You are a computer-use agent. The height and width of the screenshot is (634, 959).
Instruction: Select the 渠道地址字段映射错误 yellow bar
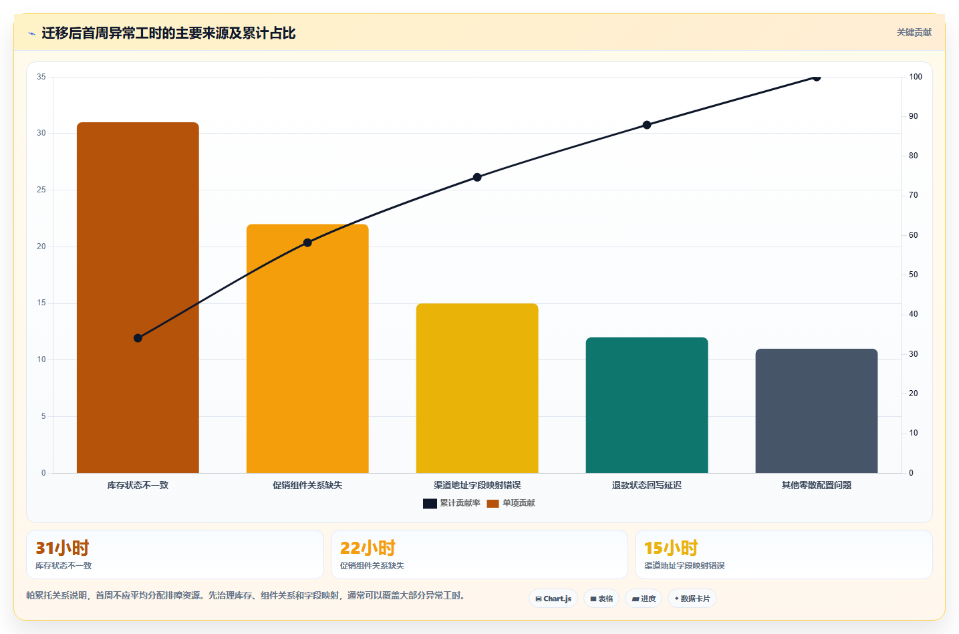coord(477,388)
